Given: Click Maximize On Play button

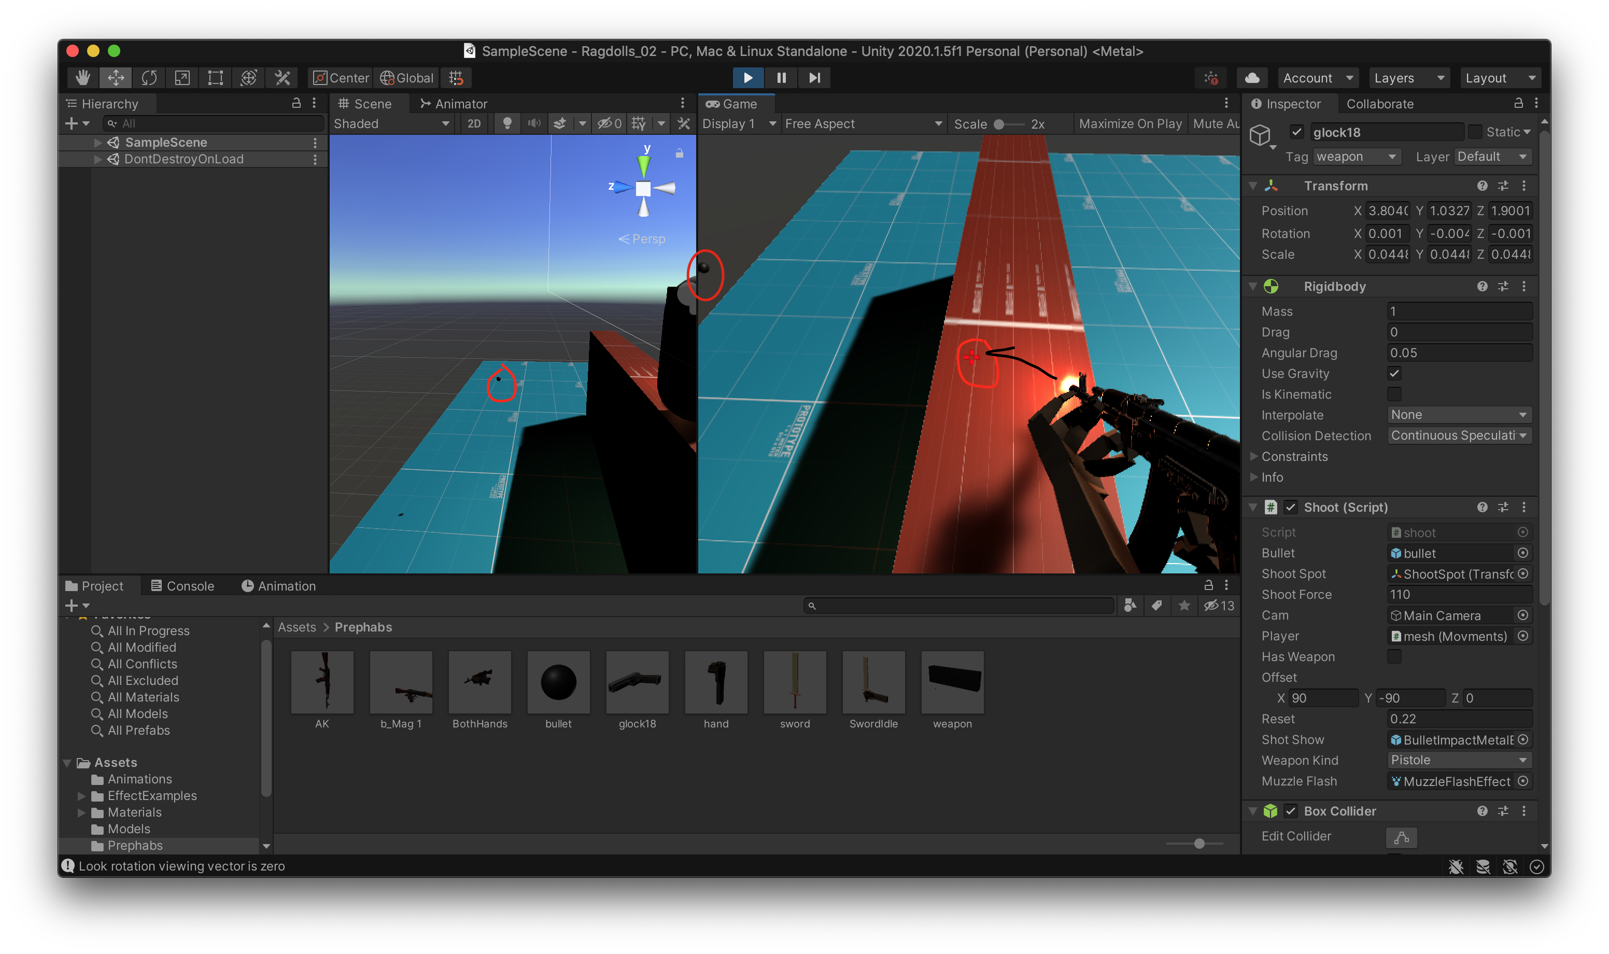Looking at the screenshot, I should pos(1130,123).
